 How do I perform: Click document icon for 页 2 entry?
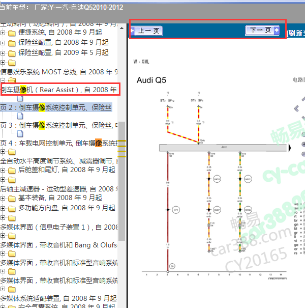[20, 98]
